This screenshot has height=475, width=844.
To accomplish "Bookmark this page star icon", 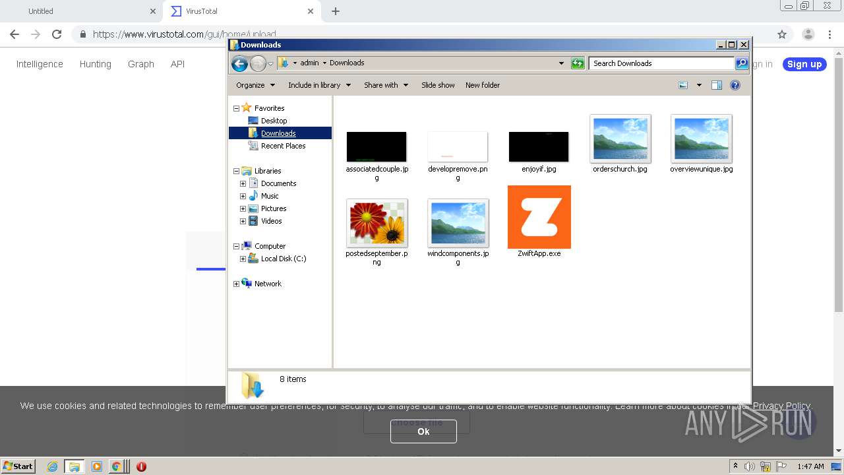I will (782, 34).
